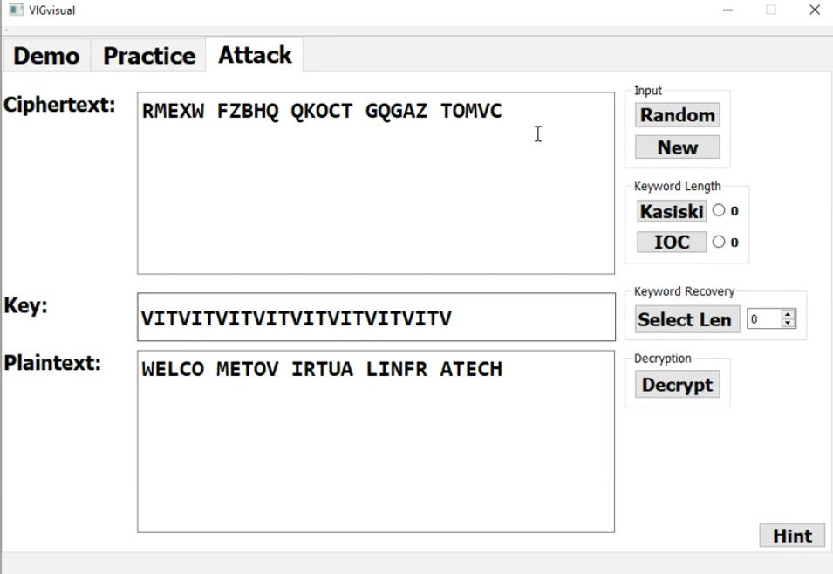Click the Key text field
The width and height of the screenshot is (833, 574).
(x=375, y=318)
